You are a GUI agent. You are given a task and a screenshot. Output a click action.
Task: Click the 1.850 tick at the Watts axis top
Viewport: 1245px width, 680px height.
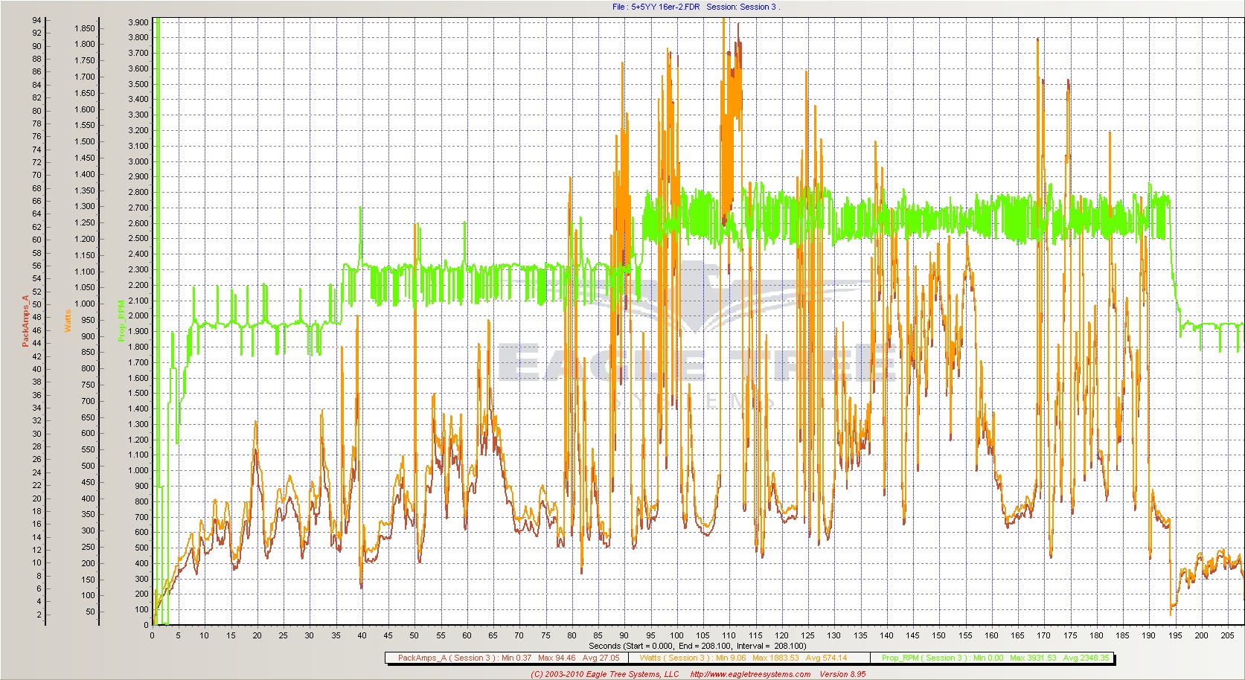[x=85, y=28]
